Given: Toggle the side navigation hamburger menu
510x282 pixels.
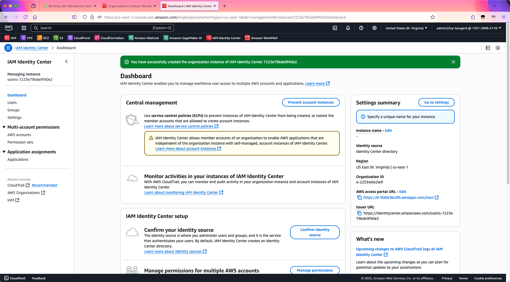Looking at the screenshot, I should [x=8, y=48].
